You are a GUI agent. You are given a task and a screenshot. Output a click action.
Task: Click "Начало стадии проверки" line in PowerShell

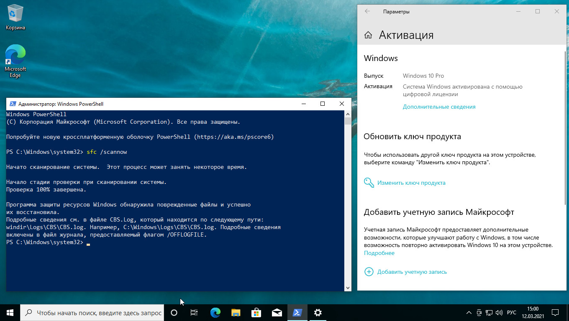[87, 182]
